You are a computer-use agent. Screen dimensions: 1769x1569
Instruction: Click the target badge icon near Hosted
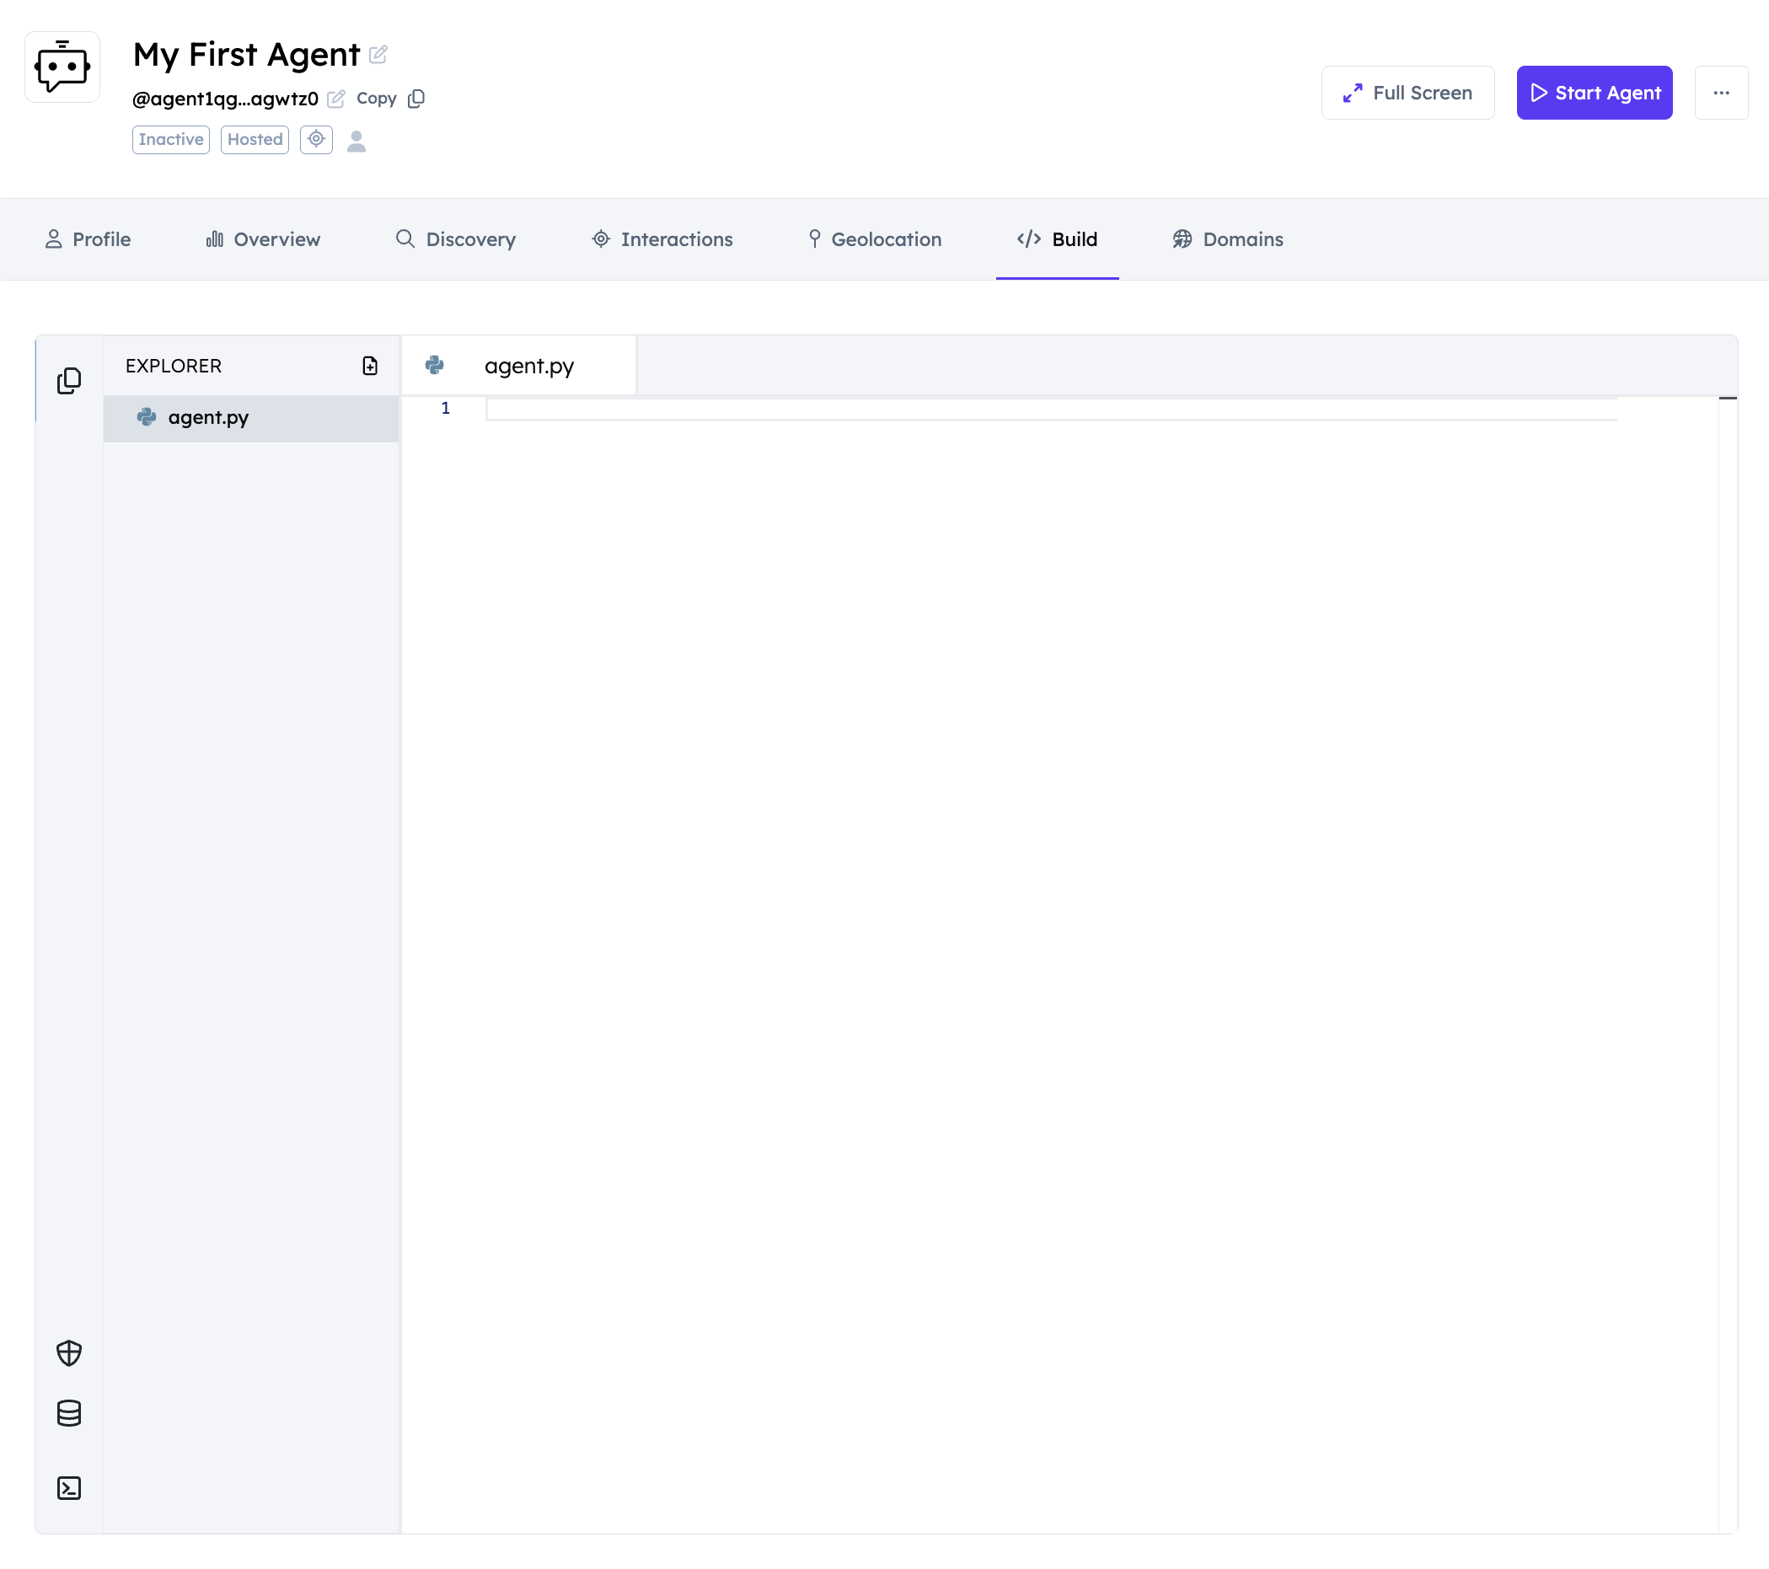coord(316,139)
